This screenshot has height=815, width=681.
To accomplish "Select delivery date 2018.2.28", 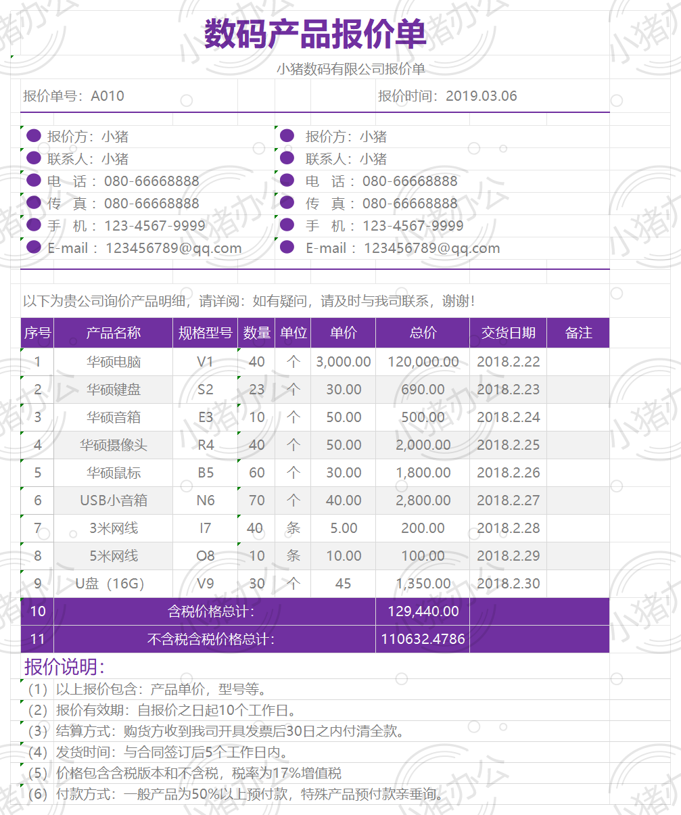I will [x=509, y=528].
